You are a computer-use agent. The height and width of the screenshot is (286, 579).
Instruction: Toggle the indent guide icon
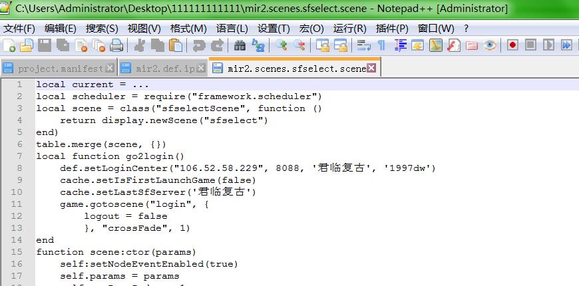[x=401, y=45]
